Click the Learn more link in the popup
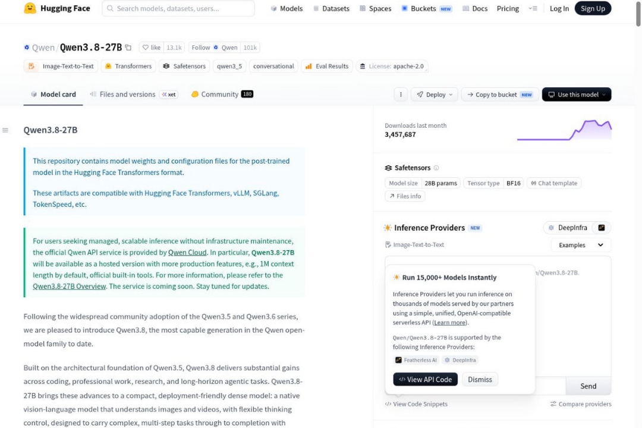This screenshot has width=642, height=428. tap(449, 323)
